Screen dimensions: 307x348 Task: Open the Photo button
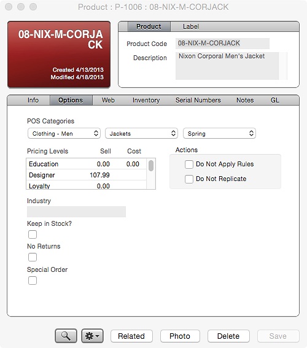click(180, 336)
